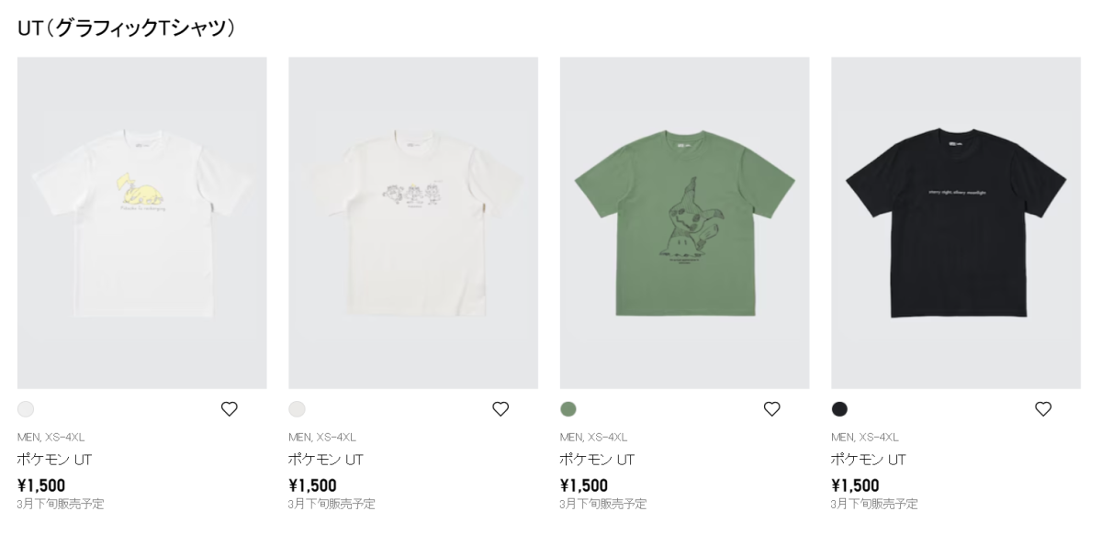Select the black color swatch
Viewport: 1102px width, 545px height.
(x=839, y=409)
